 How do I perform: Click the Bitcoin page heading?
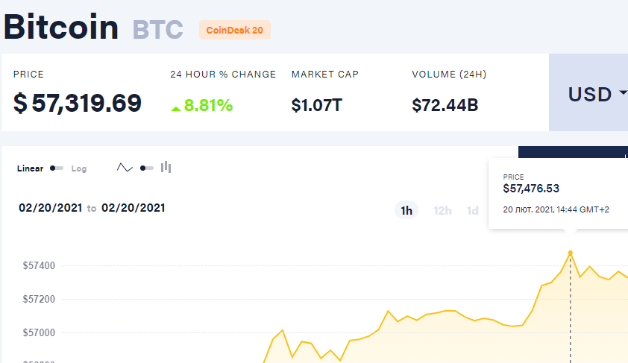click(61, 27)
